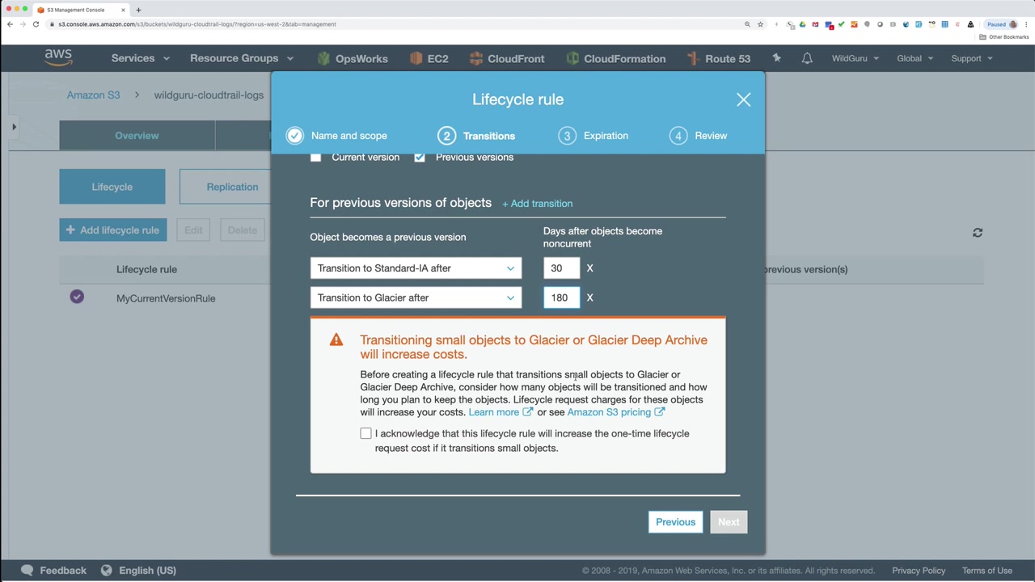1035x582 pixels.
Task: Open the Amazon S3 pricing link
Action: click(x=615, y=412)
